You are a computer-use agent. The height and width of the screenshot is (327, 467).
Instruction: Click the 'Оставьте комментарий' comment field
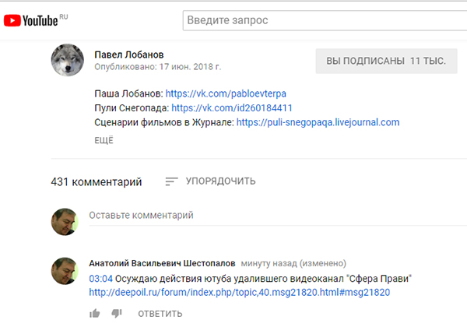pyautogui.click(x=278, y=216)
